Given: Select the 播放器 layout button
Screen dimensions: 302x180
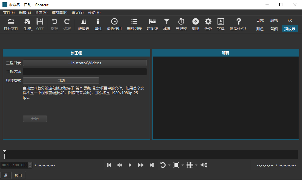Looking at the screenshot, I should click(x=290, y=29).
